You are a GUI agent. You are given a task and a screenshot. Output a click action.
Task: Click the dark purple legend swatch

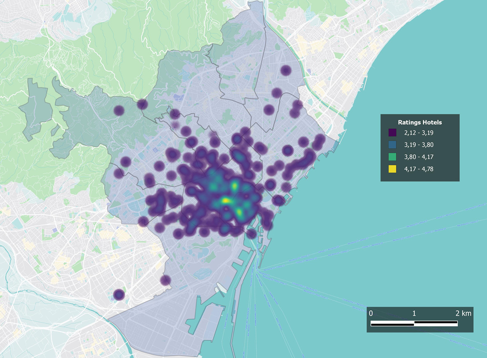392,133
